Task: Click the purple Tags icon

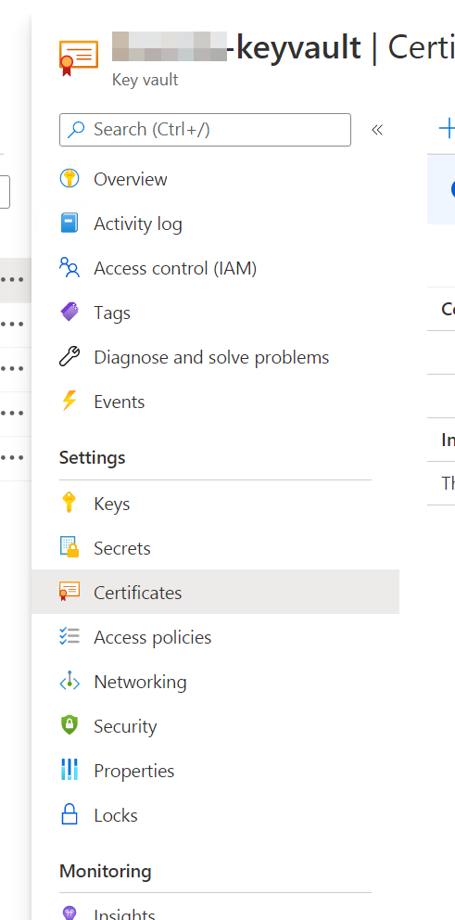Action: click(70, 313)
